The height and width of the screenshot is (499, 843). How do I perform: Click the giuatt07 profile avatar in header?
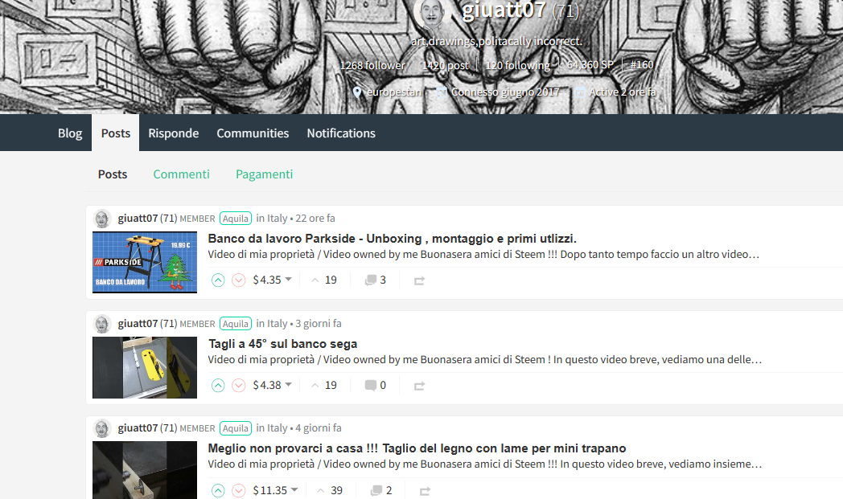click(432, 12)
